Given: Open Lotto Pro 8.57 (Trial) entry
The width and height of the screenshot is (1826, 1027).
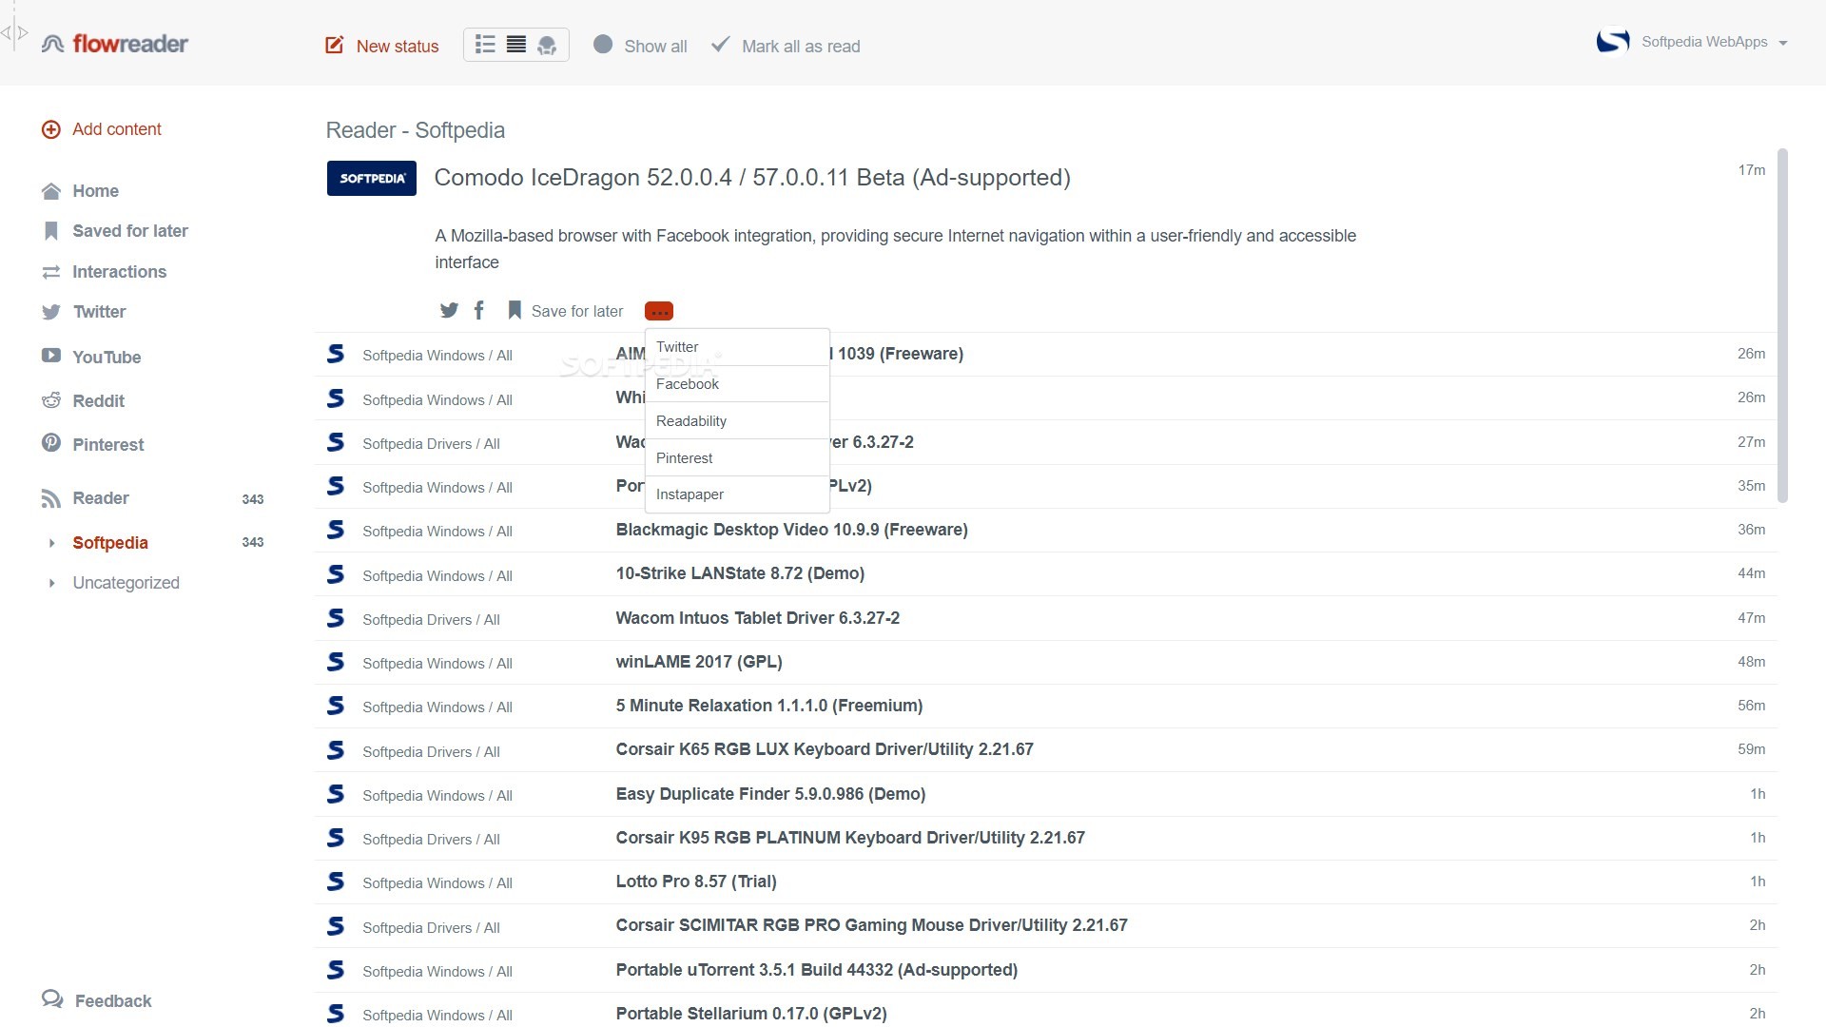Looking at the screenshot, I should click(x=696, y=882).
